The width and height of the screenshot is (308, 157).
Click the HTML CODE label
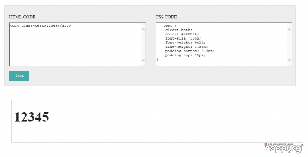[22, 17]
